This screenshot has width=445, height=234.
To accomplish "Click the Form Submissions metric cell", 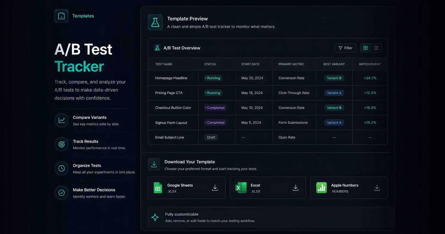I will point(293,123).
